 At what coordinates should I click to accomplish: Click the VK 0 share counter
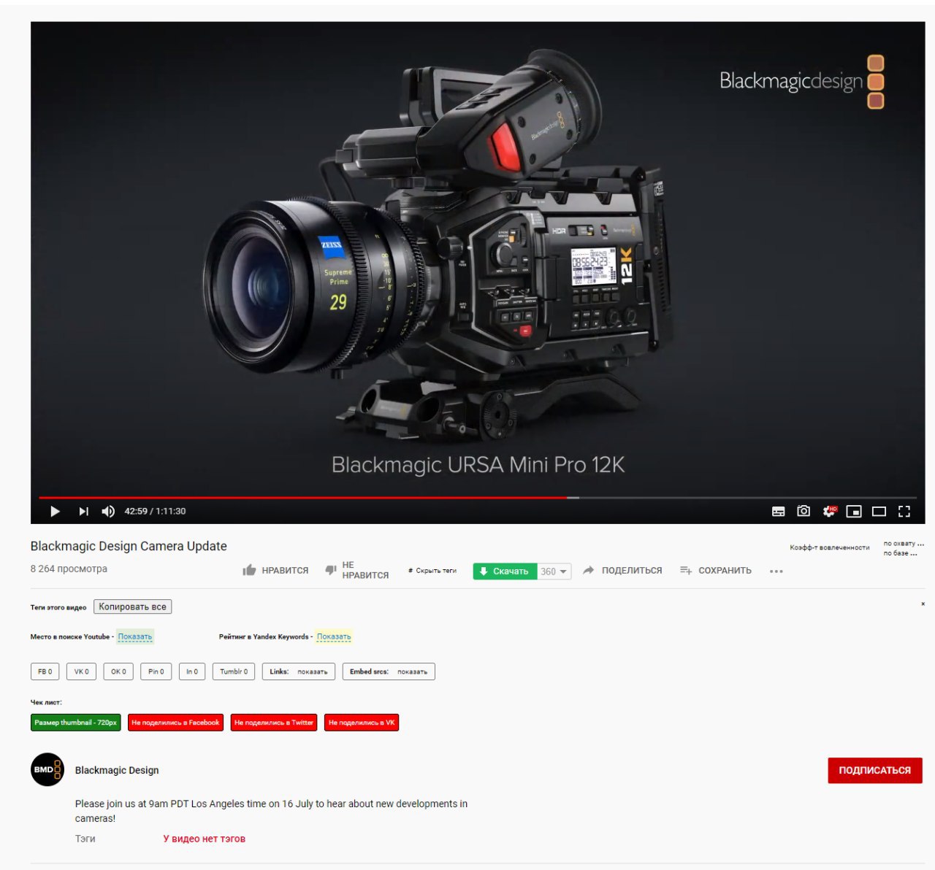[x=81, y=671]
